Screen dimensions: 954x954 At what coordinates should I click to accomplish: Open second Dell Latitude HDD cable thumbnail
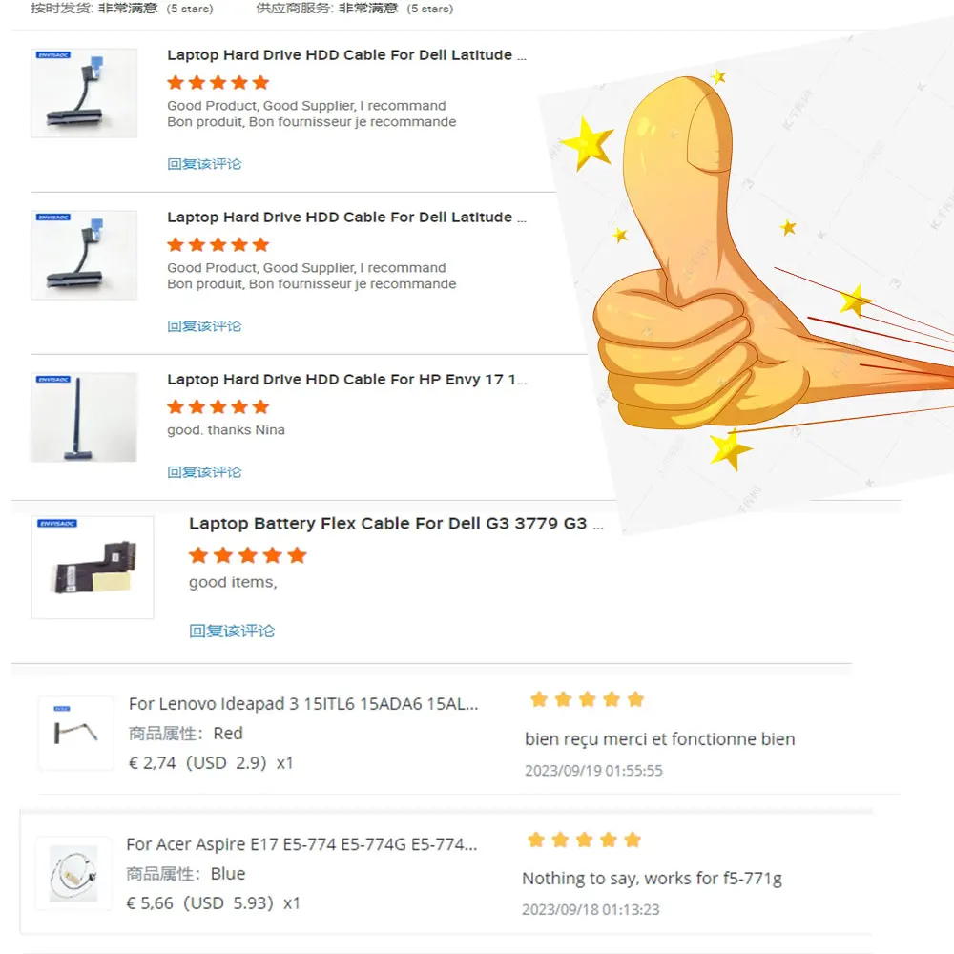pyautogui.click(x=84, y=255)
